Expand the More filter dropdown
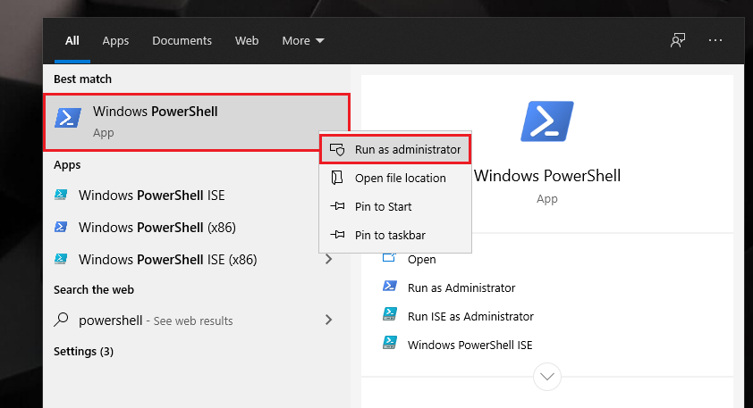 [303, 40]
